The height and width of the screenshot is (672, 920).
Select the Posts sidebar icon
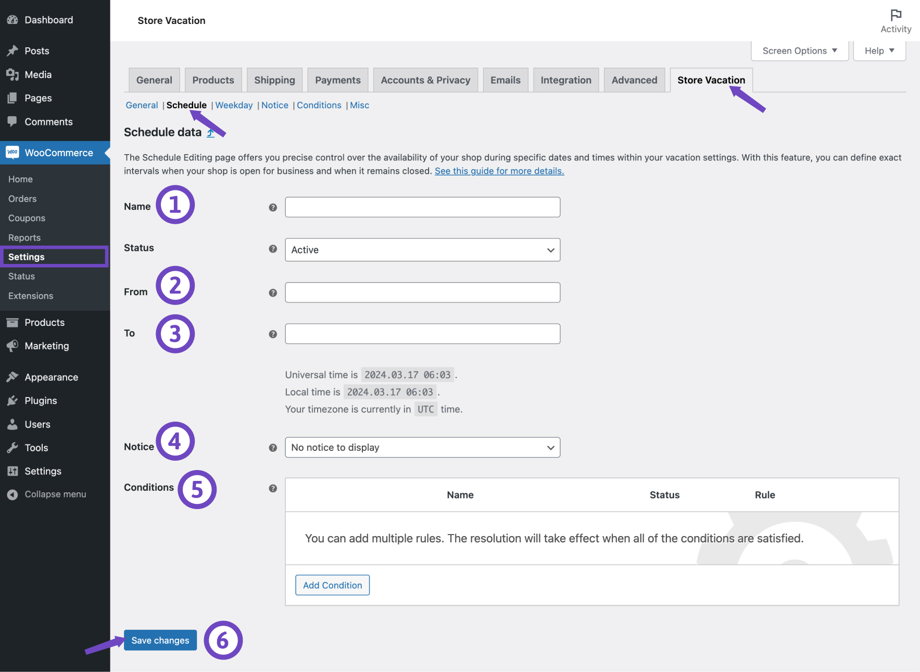(13, 50)
